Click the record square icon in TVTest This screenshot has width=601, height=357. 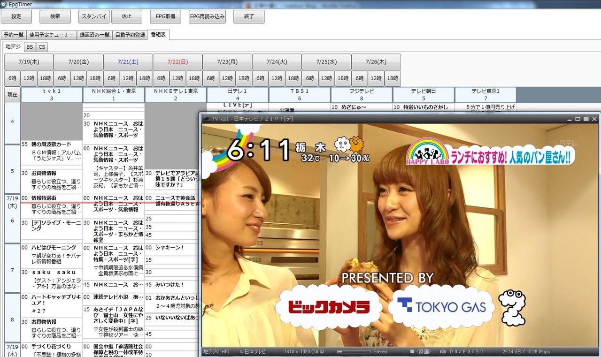pos(412,351)
